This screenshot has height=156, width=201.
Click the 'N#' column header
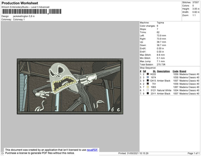[144, 71]
